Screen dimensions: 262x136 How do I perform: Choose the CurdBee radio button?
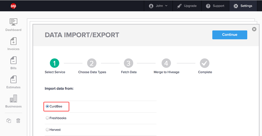47,106
